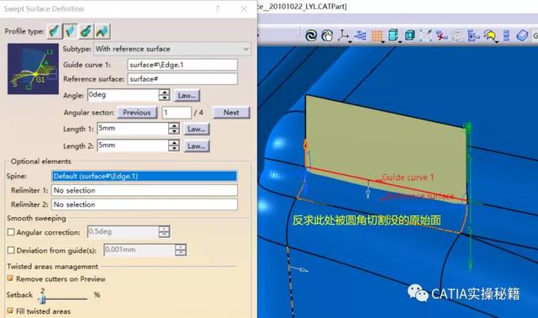Click the Length 1 value field
Image resolution: width=538 pixels, height=318 pixels.
click(133, 129)
